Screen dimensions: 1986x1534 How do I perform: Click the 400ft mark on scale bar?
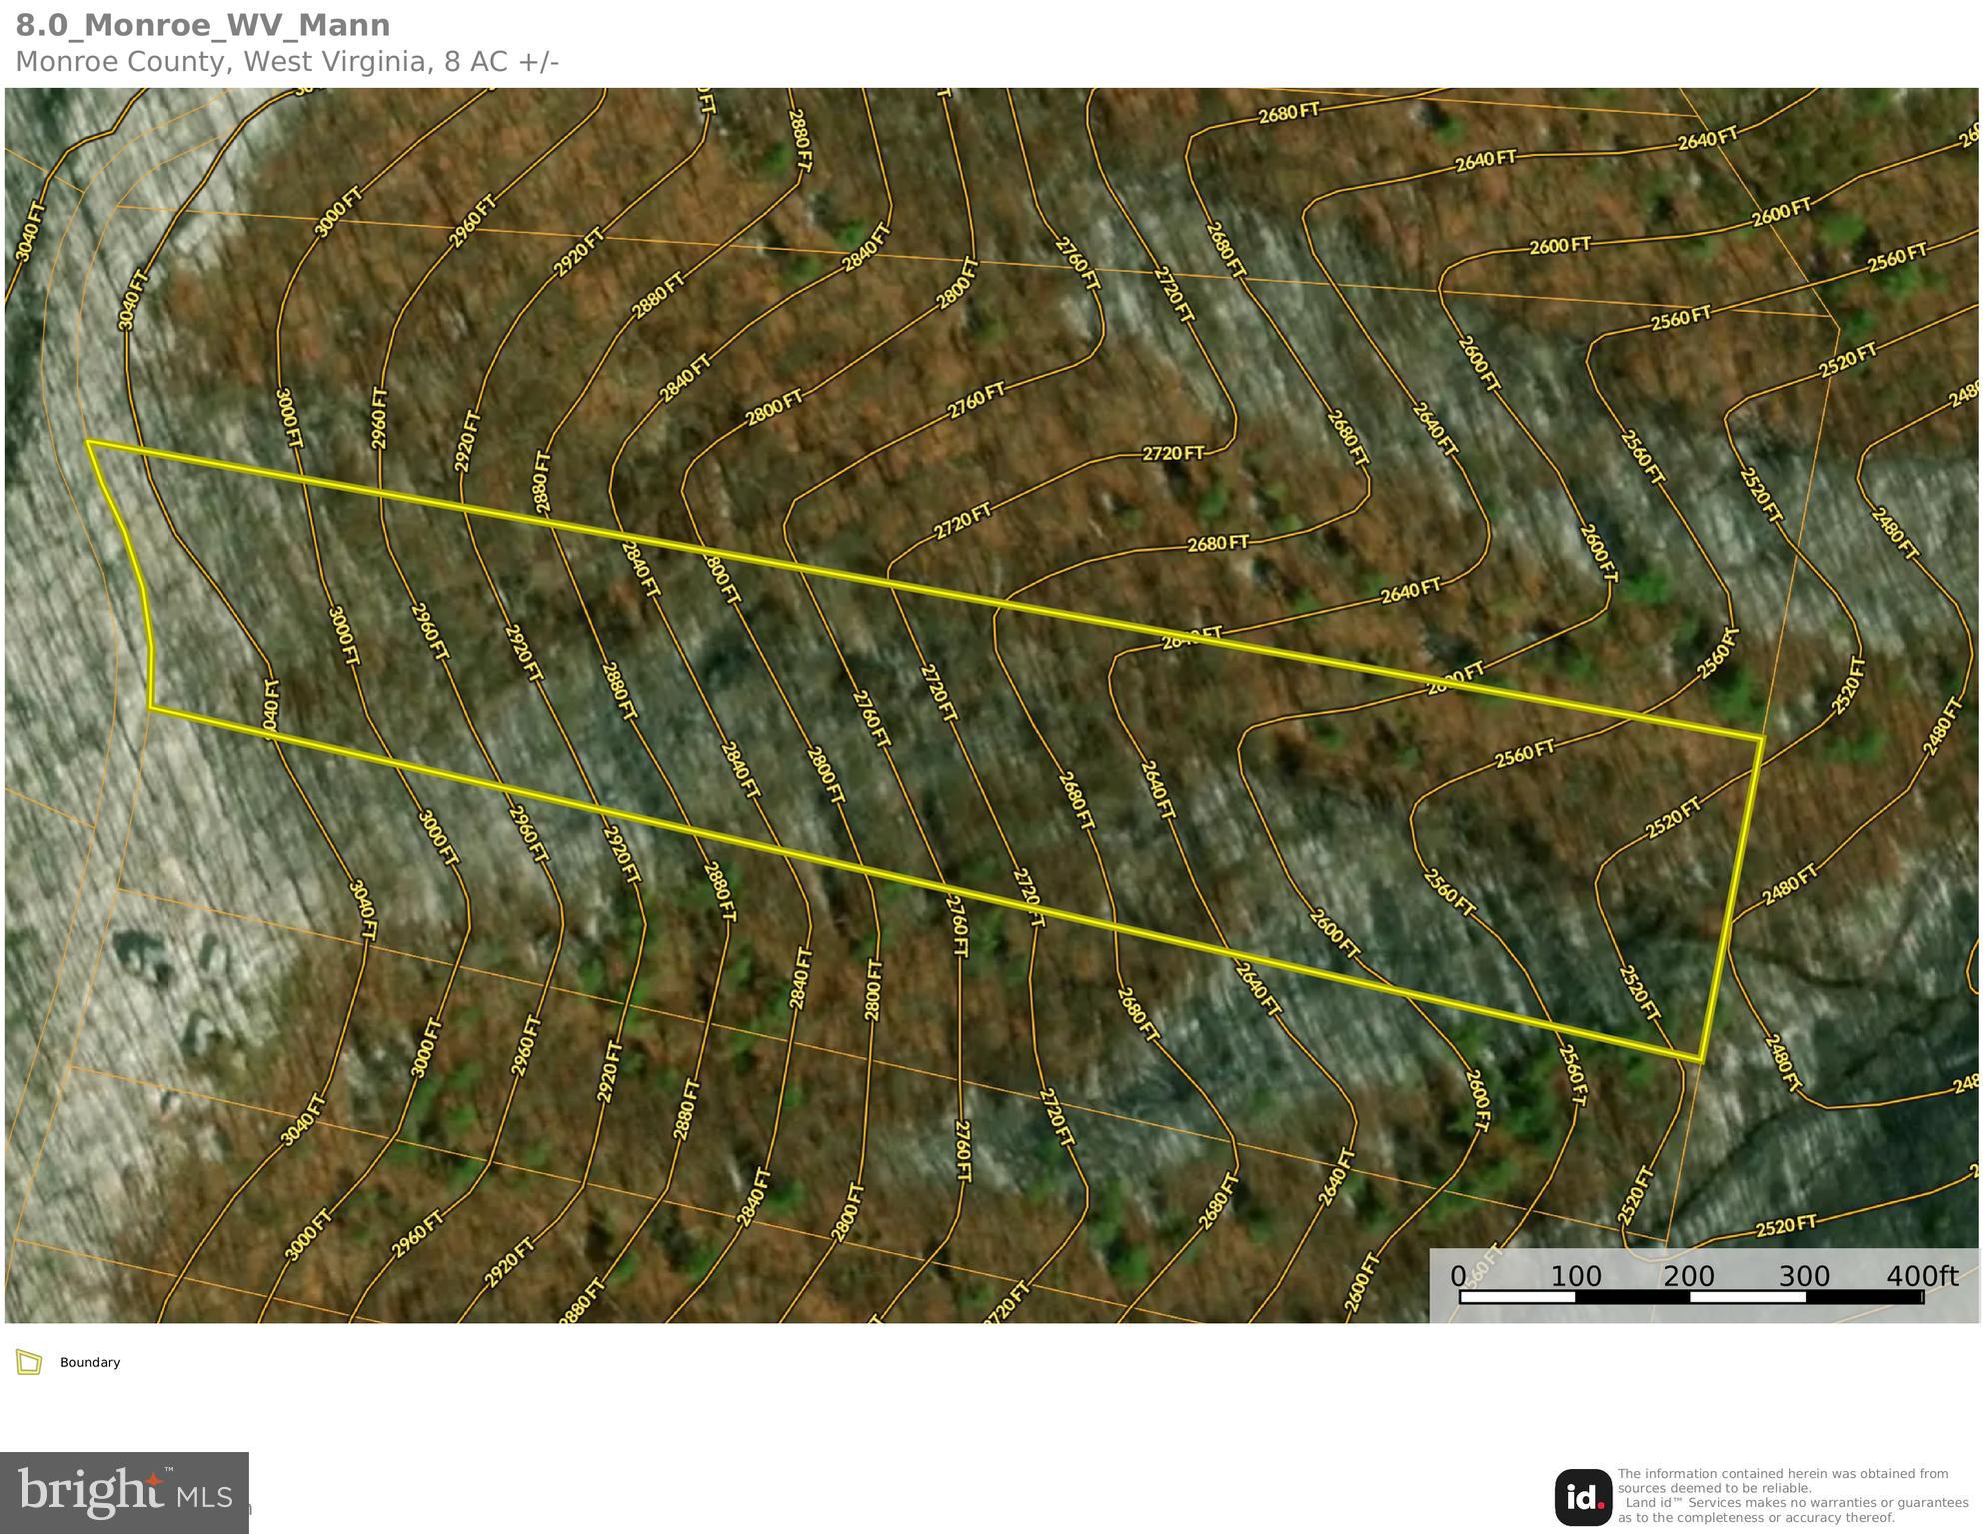(1921, 1276)
